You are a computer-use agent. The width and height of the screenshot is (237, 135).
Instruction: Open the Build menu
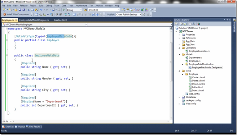click(41, 6)
